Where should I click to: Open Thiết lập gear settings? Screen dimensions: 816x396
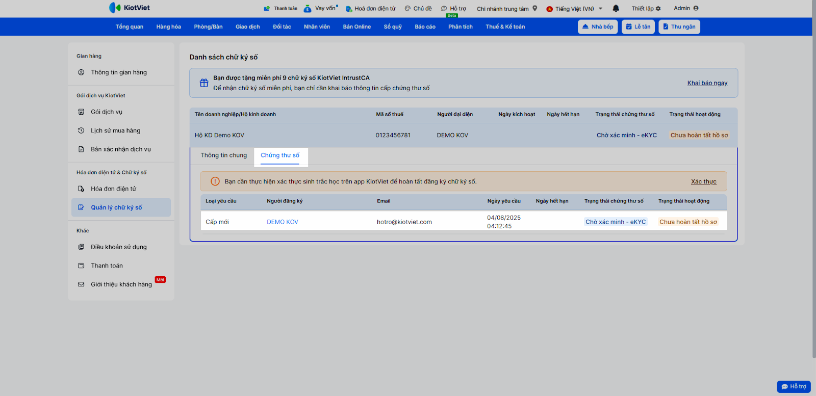(x=658, y=8)
